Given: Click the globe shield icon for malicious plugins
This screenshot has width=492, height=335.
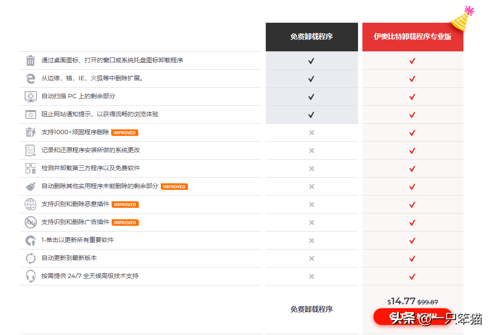Looking at the screenshot, I should (30, 204).
